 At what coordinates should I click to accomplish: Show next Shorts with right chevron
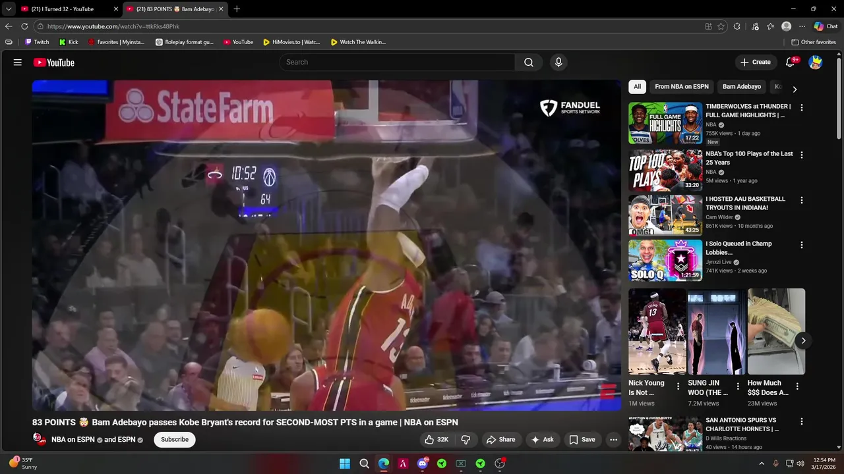click(803, 340)
